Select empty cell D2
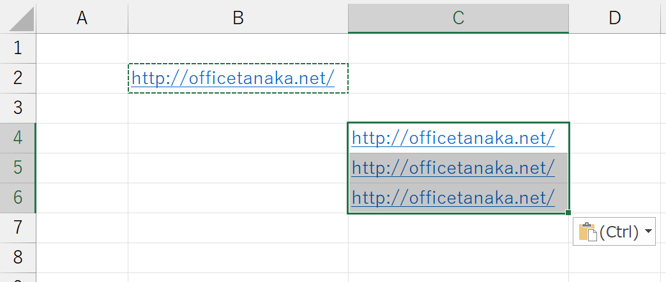The width and height of the screenshot is (666, 282). [x=614, y=78]
